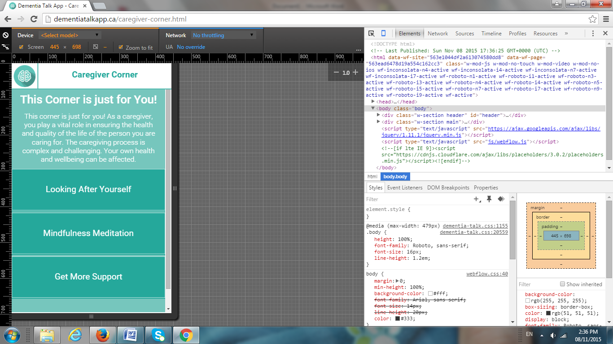Launch Firefox from the taskbar
The height and width of the screenshot is (344, 613).
point(103,335)
